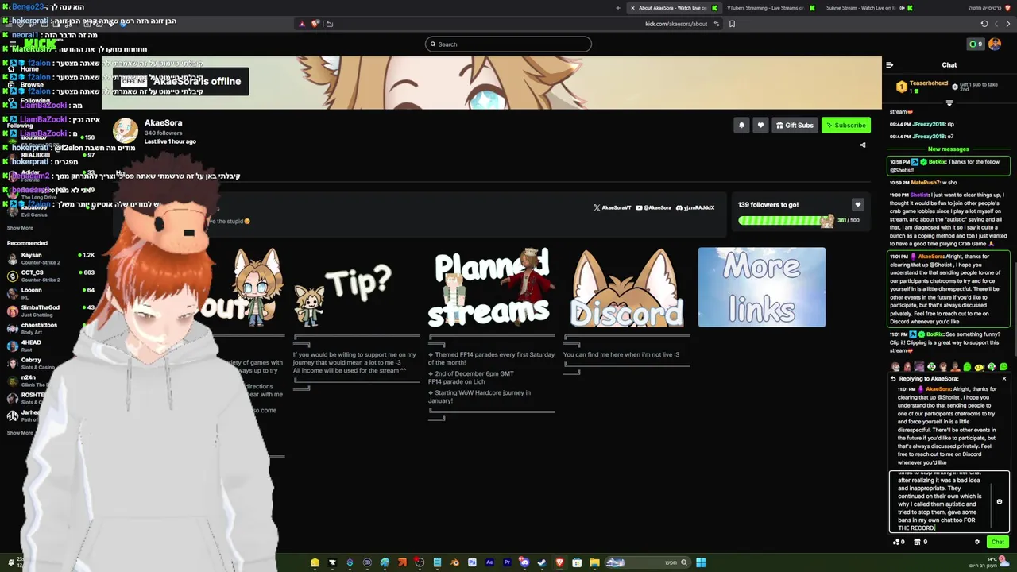Click the chat identity badge showing 0
This screenshot has width=1017, height=572.
tap(899, 542)
